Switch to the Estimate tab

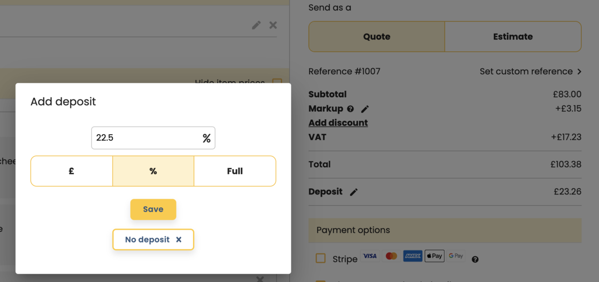coord(512,37)
